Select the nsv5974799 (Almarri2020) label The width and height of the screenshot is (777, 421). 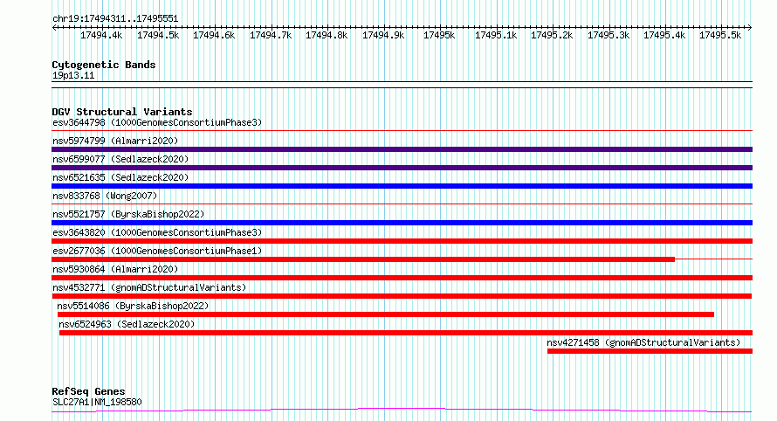click(x=115, y=141)
